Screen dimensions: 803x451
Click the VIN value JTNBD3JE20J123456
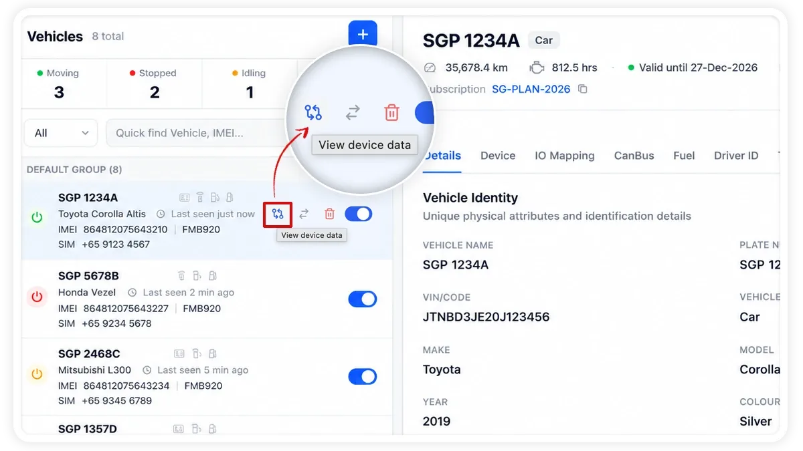pyautogui.click(x=486, y=317)
